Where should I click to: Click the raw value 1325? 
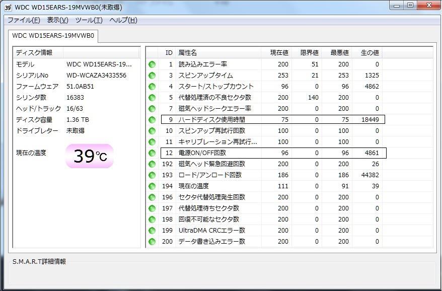click(372, 76)
